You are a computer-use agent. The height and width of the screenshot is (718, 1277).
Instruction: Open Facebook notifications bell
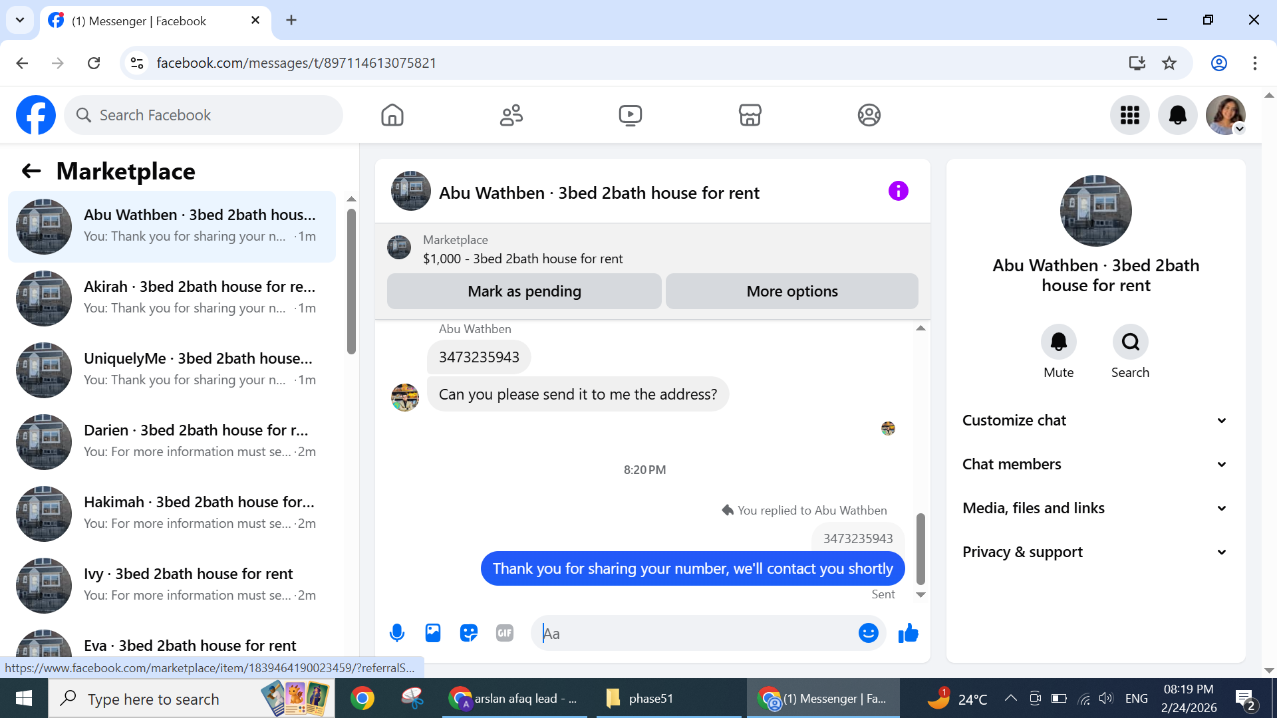point(1177,115)
